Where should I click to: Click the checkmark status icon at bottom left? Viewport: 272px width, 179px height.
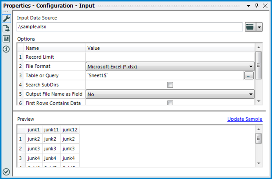(6, 172)
